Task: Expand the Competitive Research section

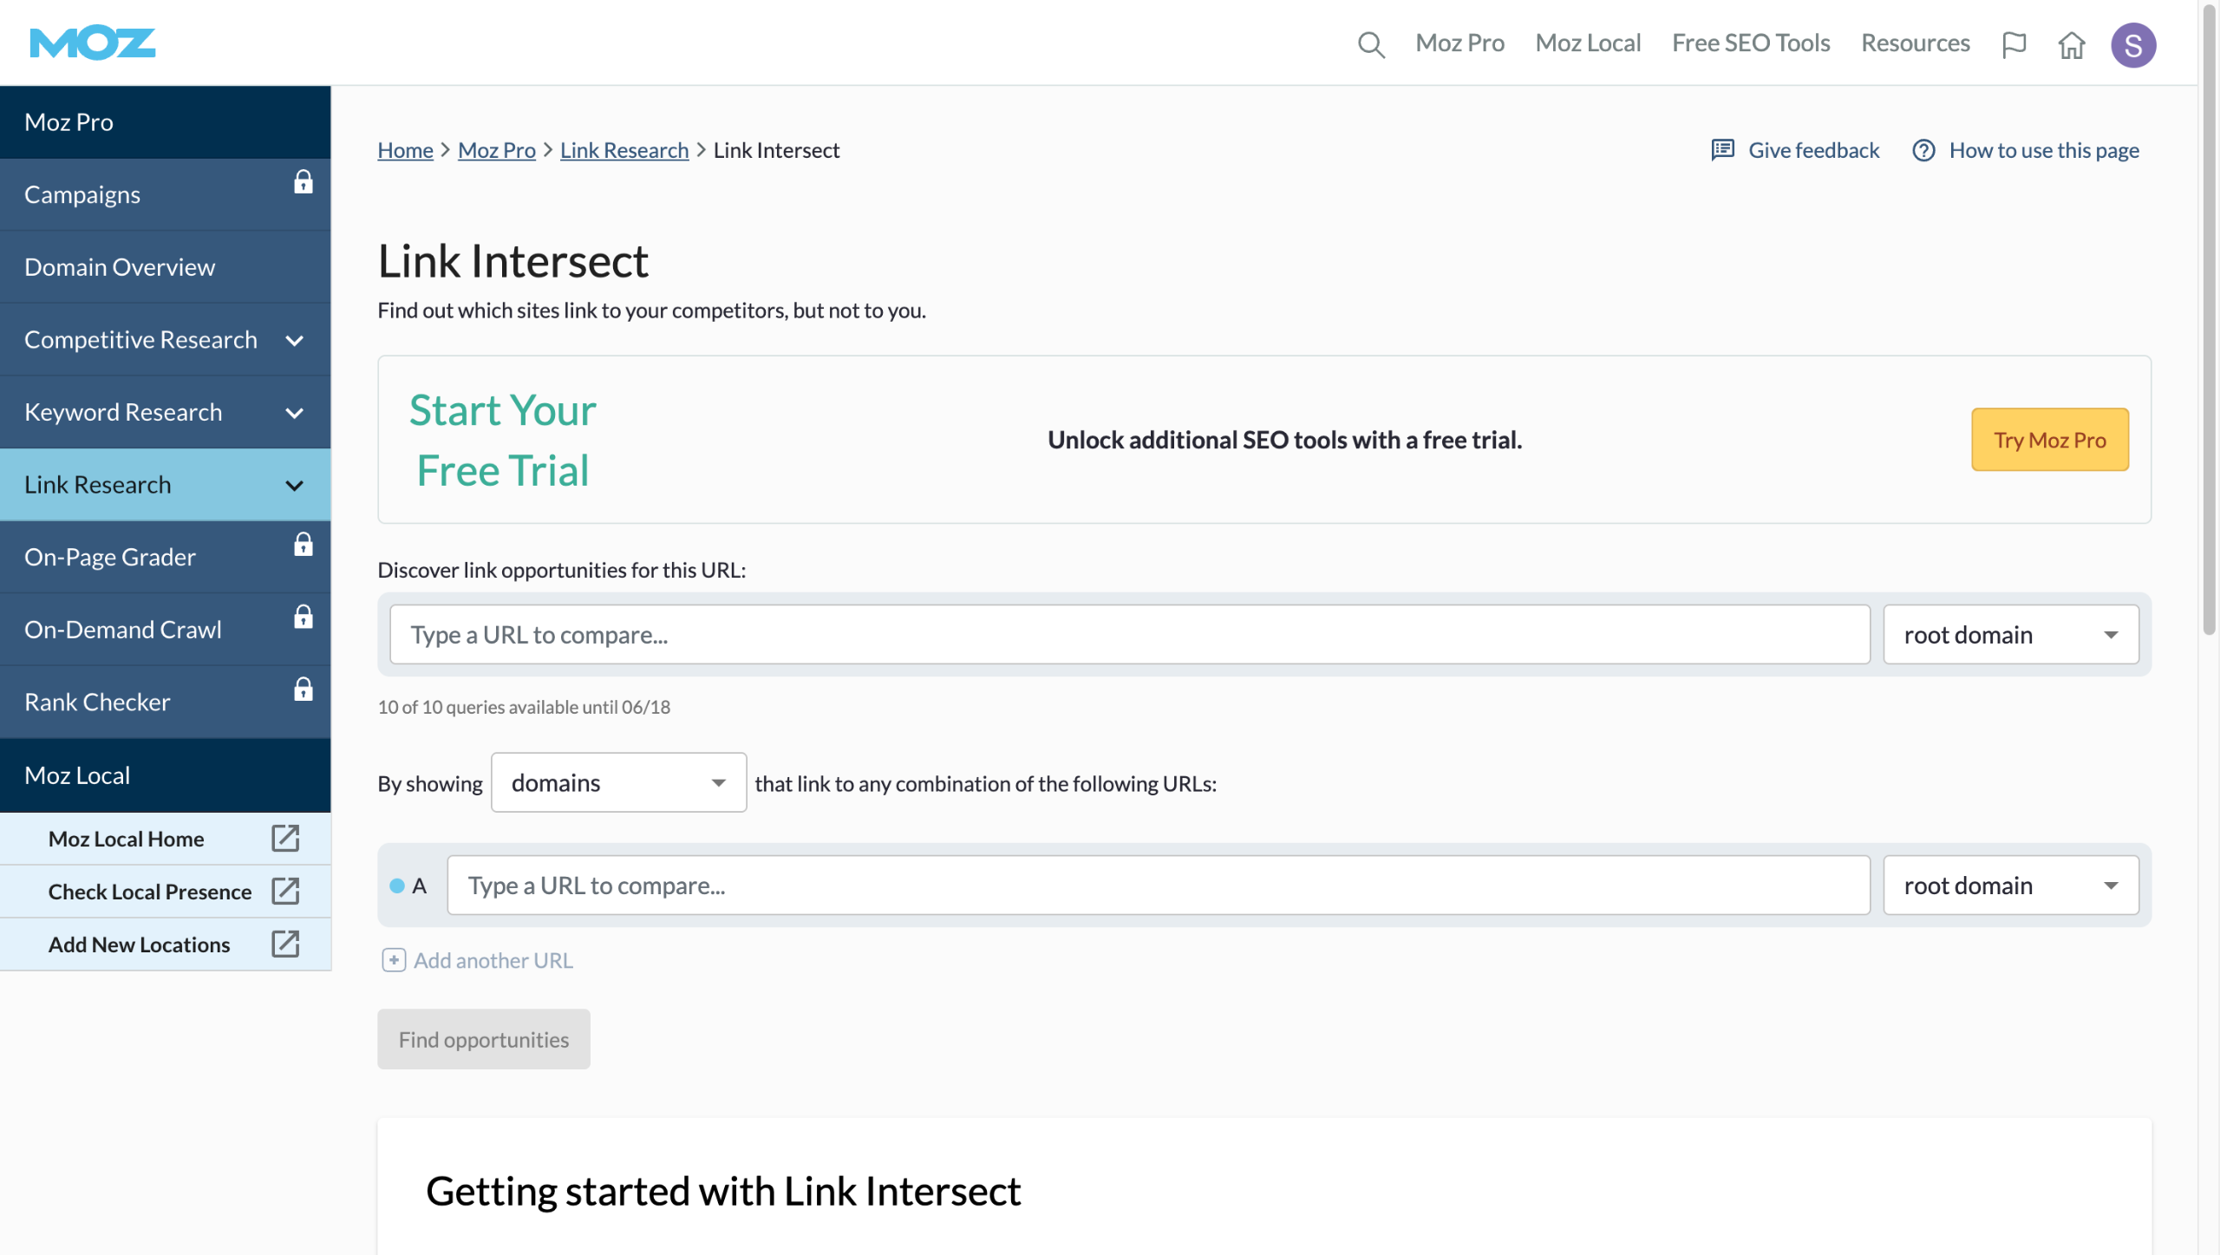Action: (295, 340)
